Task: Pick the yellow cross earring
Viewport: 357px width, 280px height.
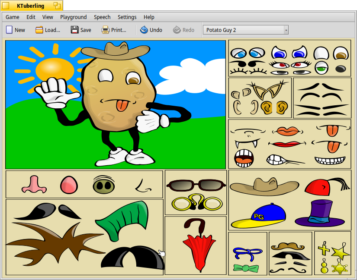Action: (x=324, y=249)
